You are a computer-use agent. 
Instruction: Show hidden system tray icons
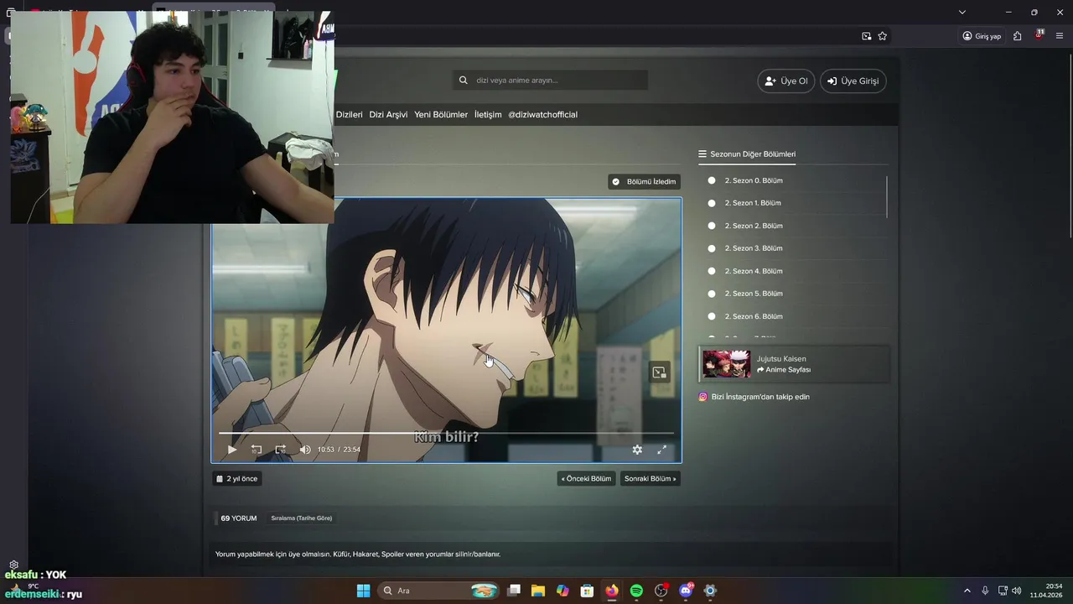(x=967, y=591)
